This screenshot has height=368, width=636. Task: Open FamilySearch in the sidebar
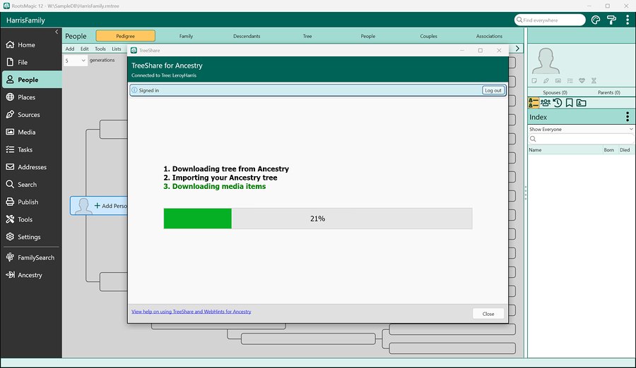click(x=31, y=257)
